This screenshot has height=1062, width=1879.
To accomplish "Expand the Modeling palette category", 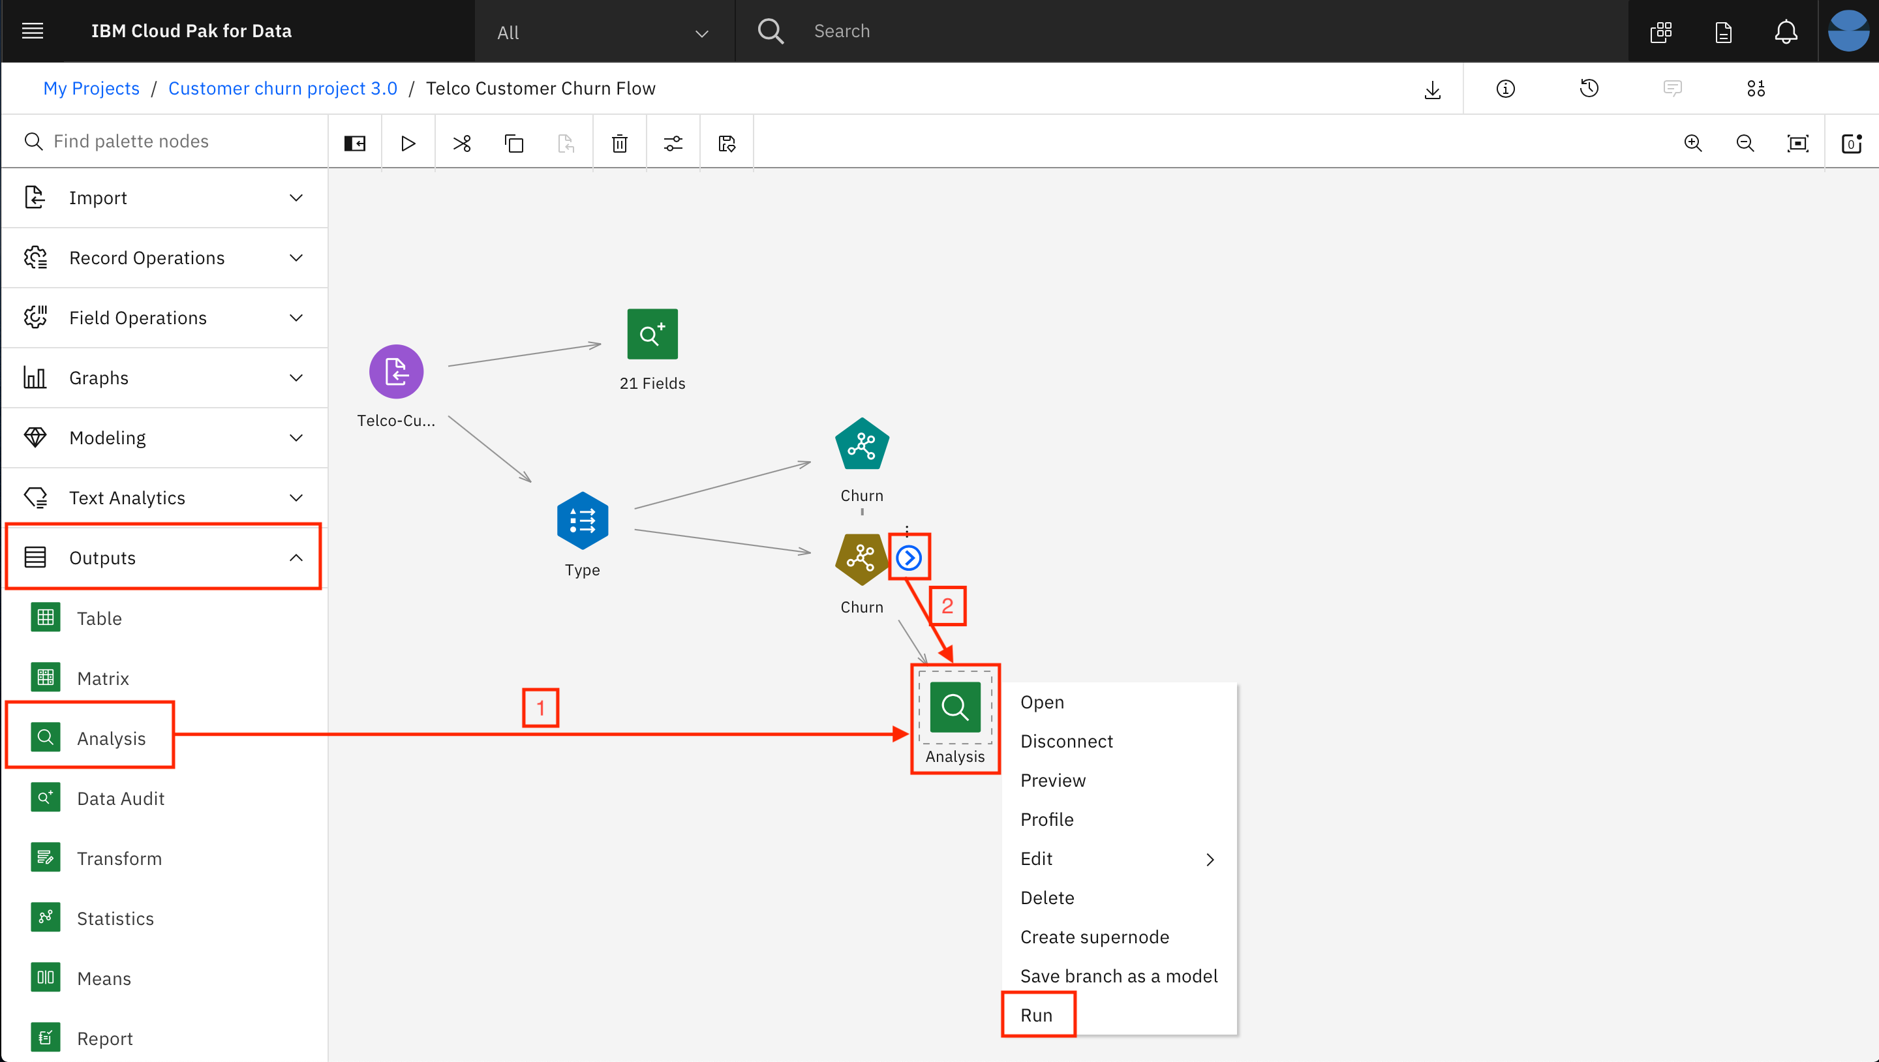I will [x=164, y=437].
